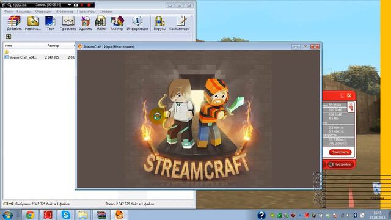Click the up one folder level icon
This screenshot has width=391, height=220.
(9, 37)
